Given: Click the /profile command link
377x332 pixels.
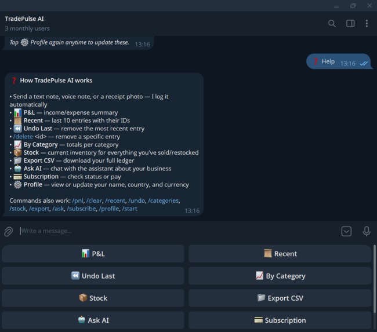Looking at the screenshot, I should tap(109, 209).
